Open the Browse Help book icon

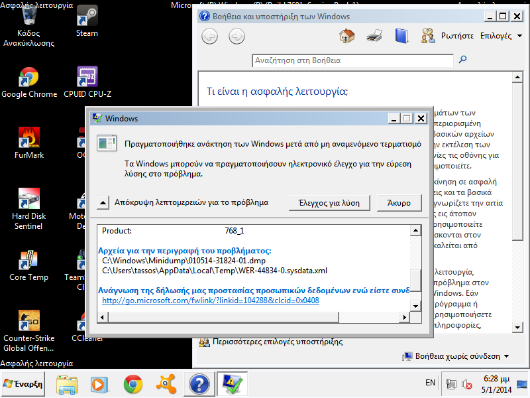click(401, 36)
